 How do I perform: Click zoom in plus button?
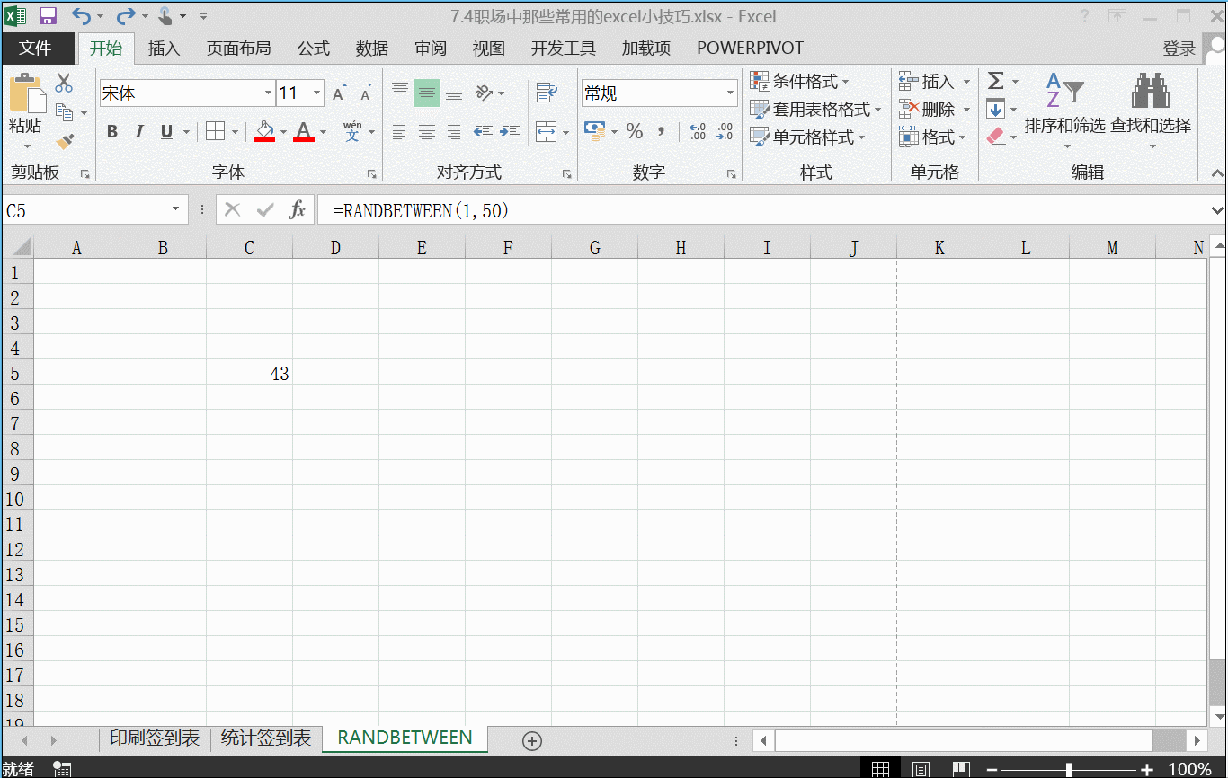coord(1147,769)
